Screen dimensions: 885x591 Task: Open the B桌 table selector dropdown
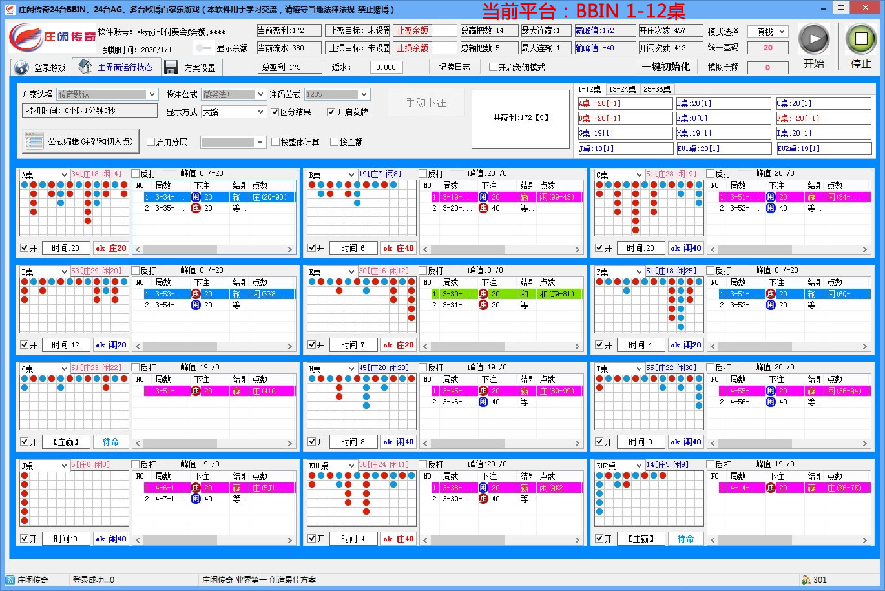click(x=332, y=175)
